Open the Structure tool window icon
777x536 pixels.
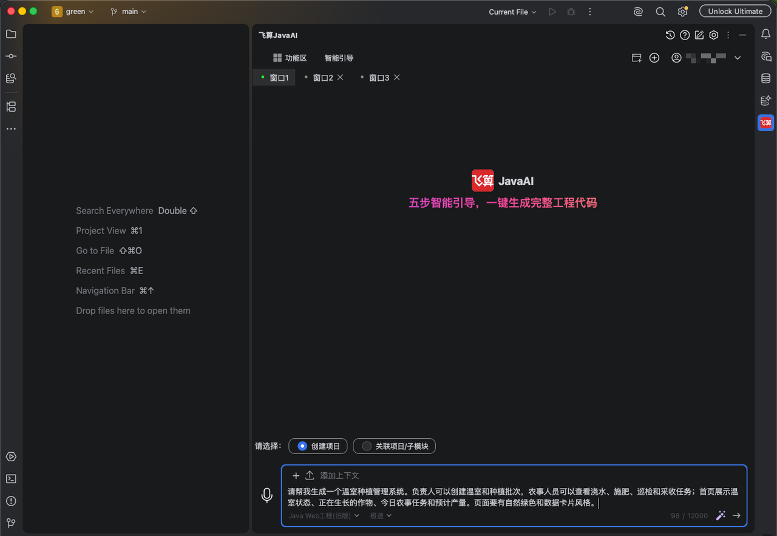tap(11, 107)
